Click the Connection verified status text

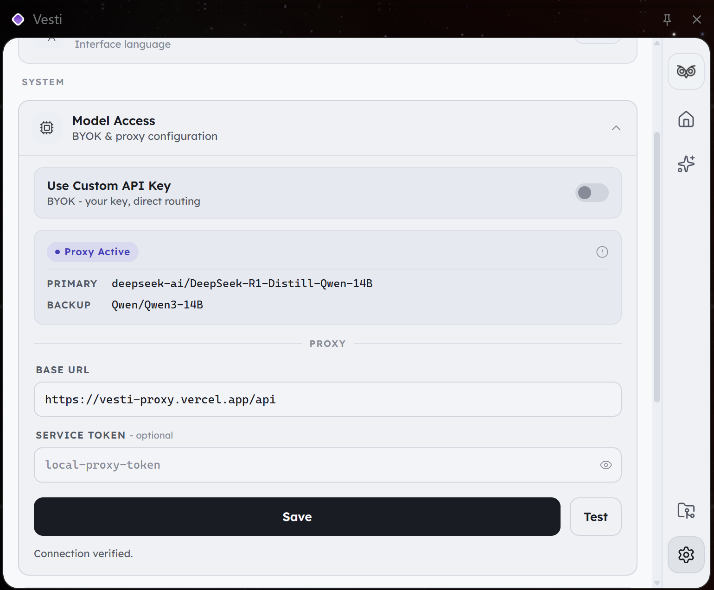click(83, 554)
